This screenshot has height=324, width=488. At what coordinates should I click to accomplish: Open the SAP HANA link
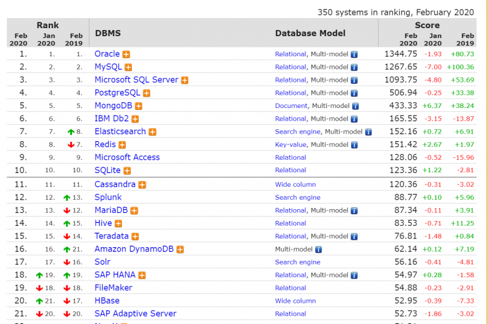coord(115,275)
